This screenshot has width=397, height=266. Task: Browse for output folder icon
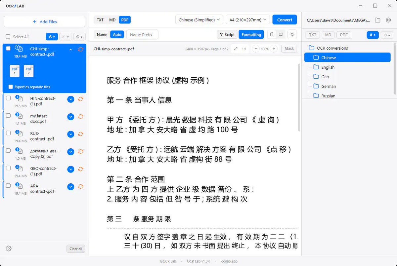pyautogui.click(x=377, y=20)
